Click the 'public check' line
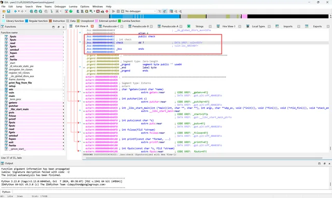This screenshot has width=332, height=198. pyautogui.click(x=147, y=36)
